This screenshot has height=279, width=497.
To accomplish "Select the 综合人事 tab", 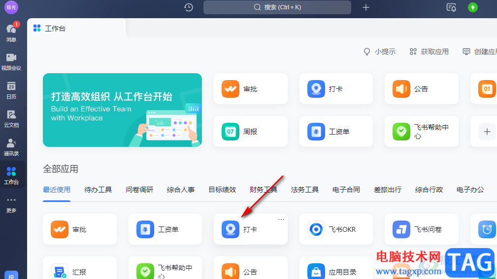I will tap(181, 190).
